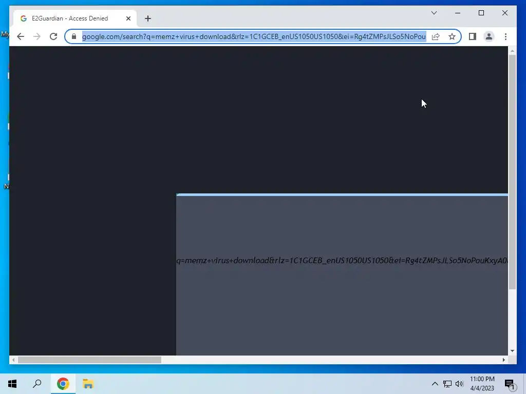Click the horizontal scrollbar's left arrow
The image size is (526, 394).
pyautogui.click(x=13, y=360)
